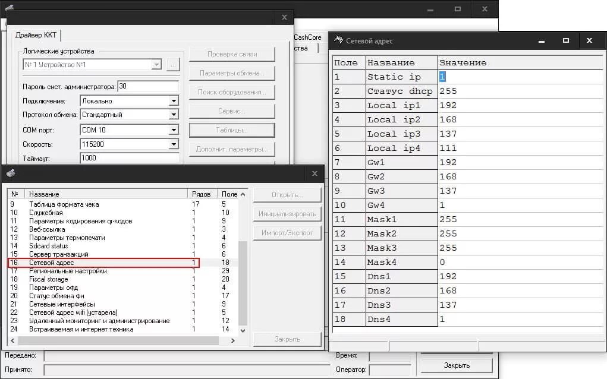This screenshot has height=379, width=607.
Task: Click the Поиск оборудования button
Action: [x=232, y=92]
